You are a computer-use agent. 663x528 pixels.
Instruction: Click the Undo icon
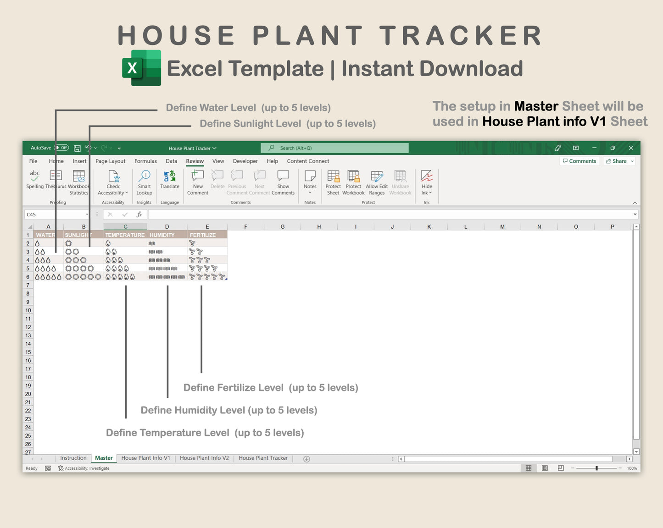pos(88,148)
